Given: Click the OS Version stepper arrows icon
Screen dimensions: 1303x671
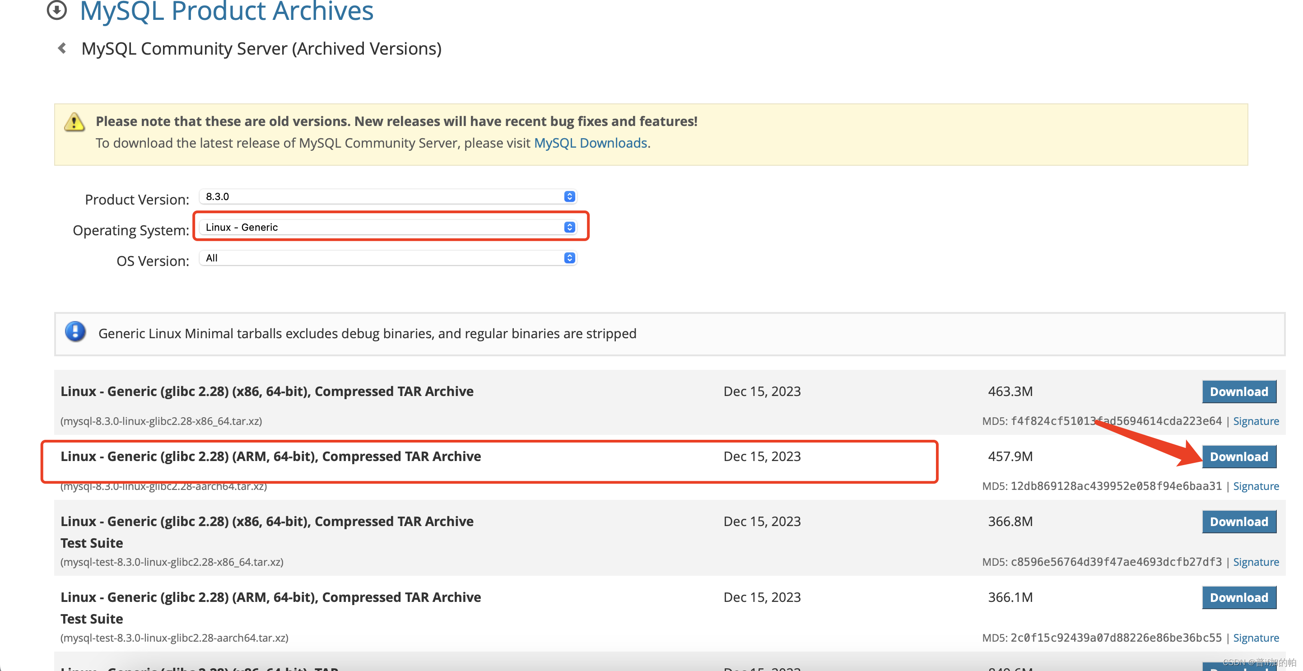Looking at the screenshot, I should click(x=570, y=258).
